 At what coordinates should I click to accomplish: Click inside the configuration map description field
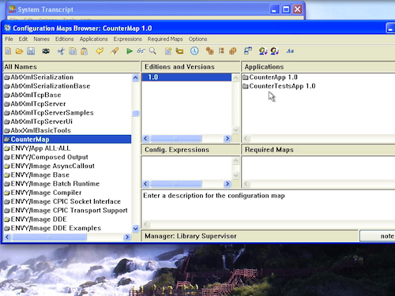(x=268, y=205)
